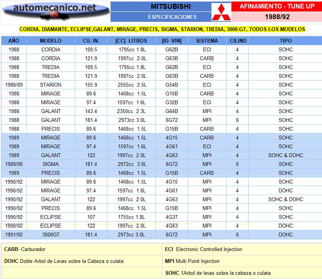Screen dimensions: 322x279
Task: Select the AFINAMIENTO - TUNE UP heading
Action: (277, 7)
